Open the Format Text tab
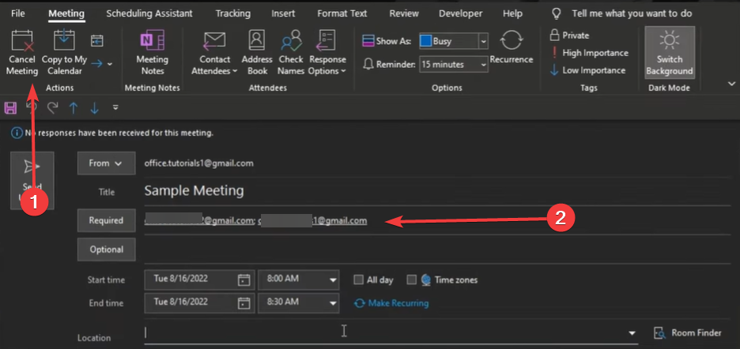This screenshot has height=349, width=740. [342, 13]
